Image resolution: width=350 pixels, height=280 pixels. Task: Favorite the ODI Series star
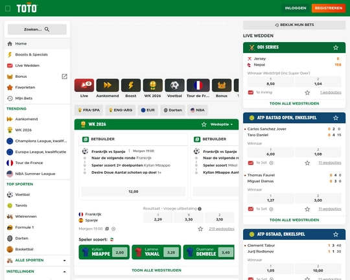(x=336, y=47)
